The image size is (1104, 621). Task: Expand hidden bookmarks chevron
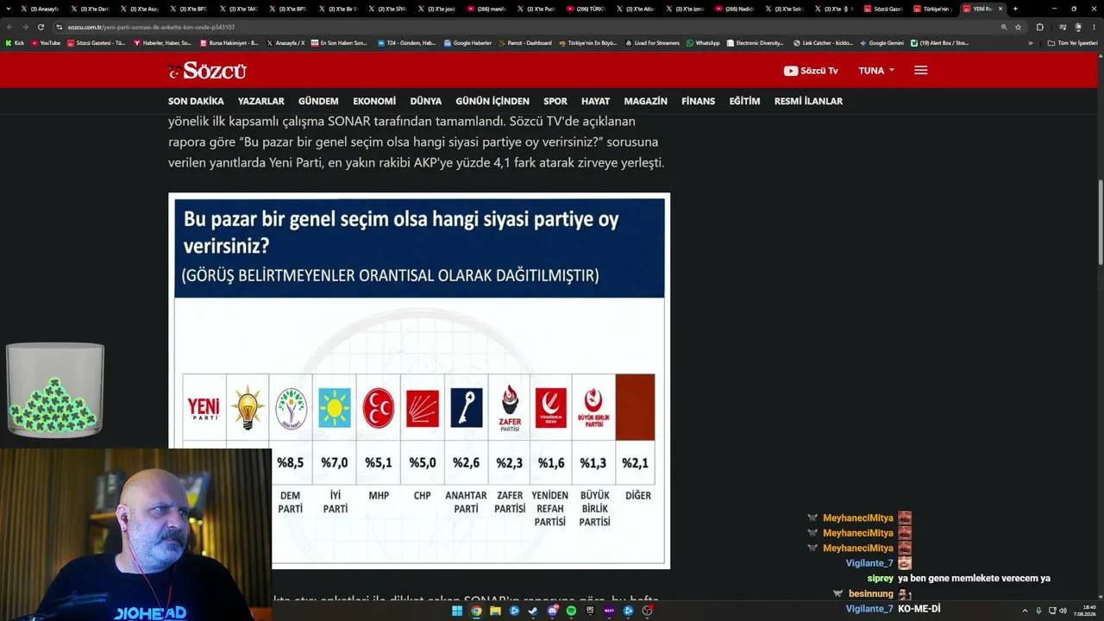click(x=1030, y=42)
